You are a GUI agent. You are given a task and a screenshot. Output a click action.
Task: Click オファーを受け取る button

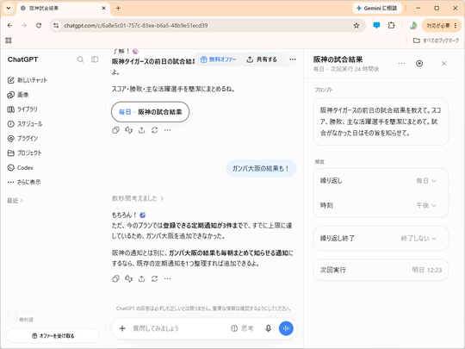coord(53,336)
